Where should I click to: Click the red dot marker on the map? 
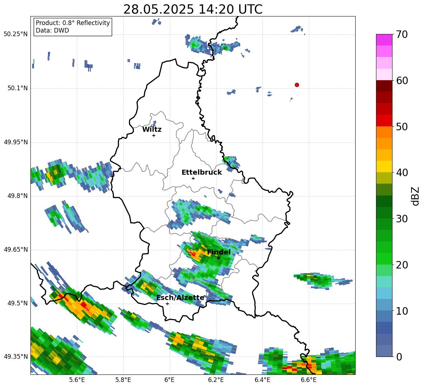point(297,85)
